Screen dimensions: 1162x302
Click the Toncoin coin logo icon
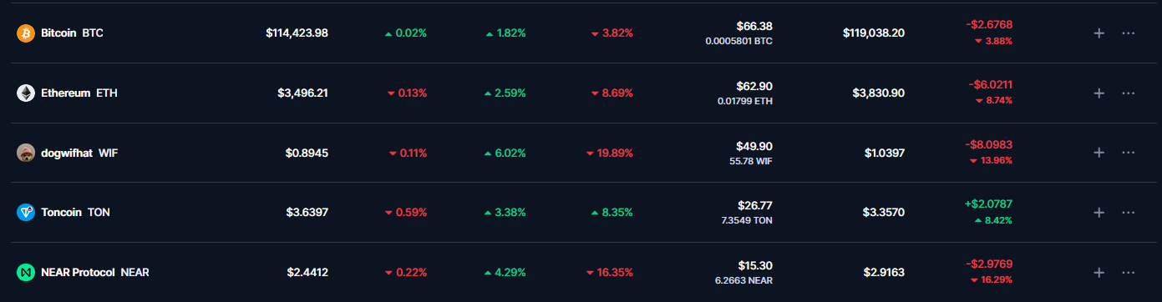coord(26,213)
